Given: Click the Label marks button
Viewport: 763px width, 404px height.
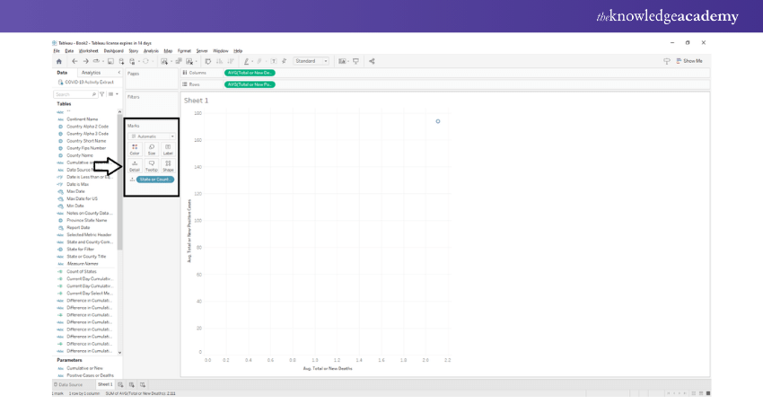Looking at the screenshot, I should point(168,149).
